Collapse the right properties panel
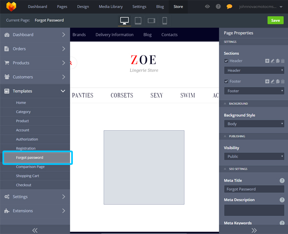Viewport: 288px width, 234px height. click(254, 230)
